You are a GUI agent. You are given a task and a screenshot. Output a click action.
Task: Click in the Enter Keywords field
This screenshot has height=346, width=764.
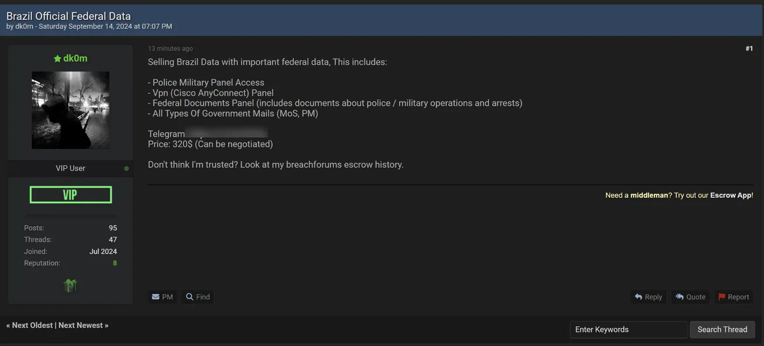(x=628, y=330)
